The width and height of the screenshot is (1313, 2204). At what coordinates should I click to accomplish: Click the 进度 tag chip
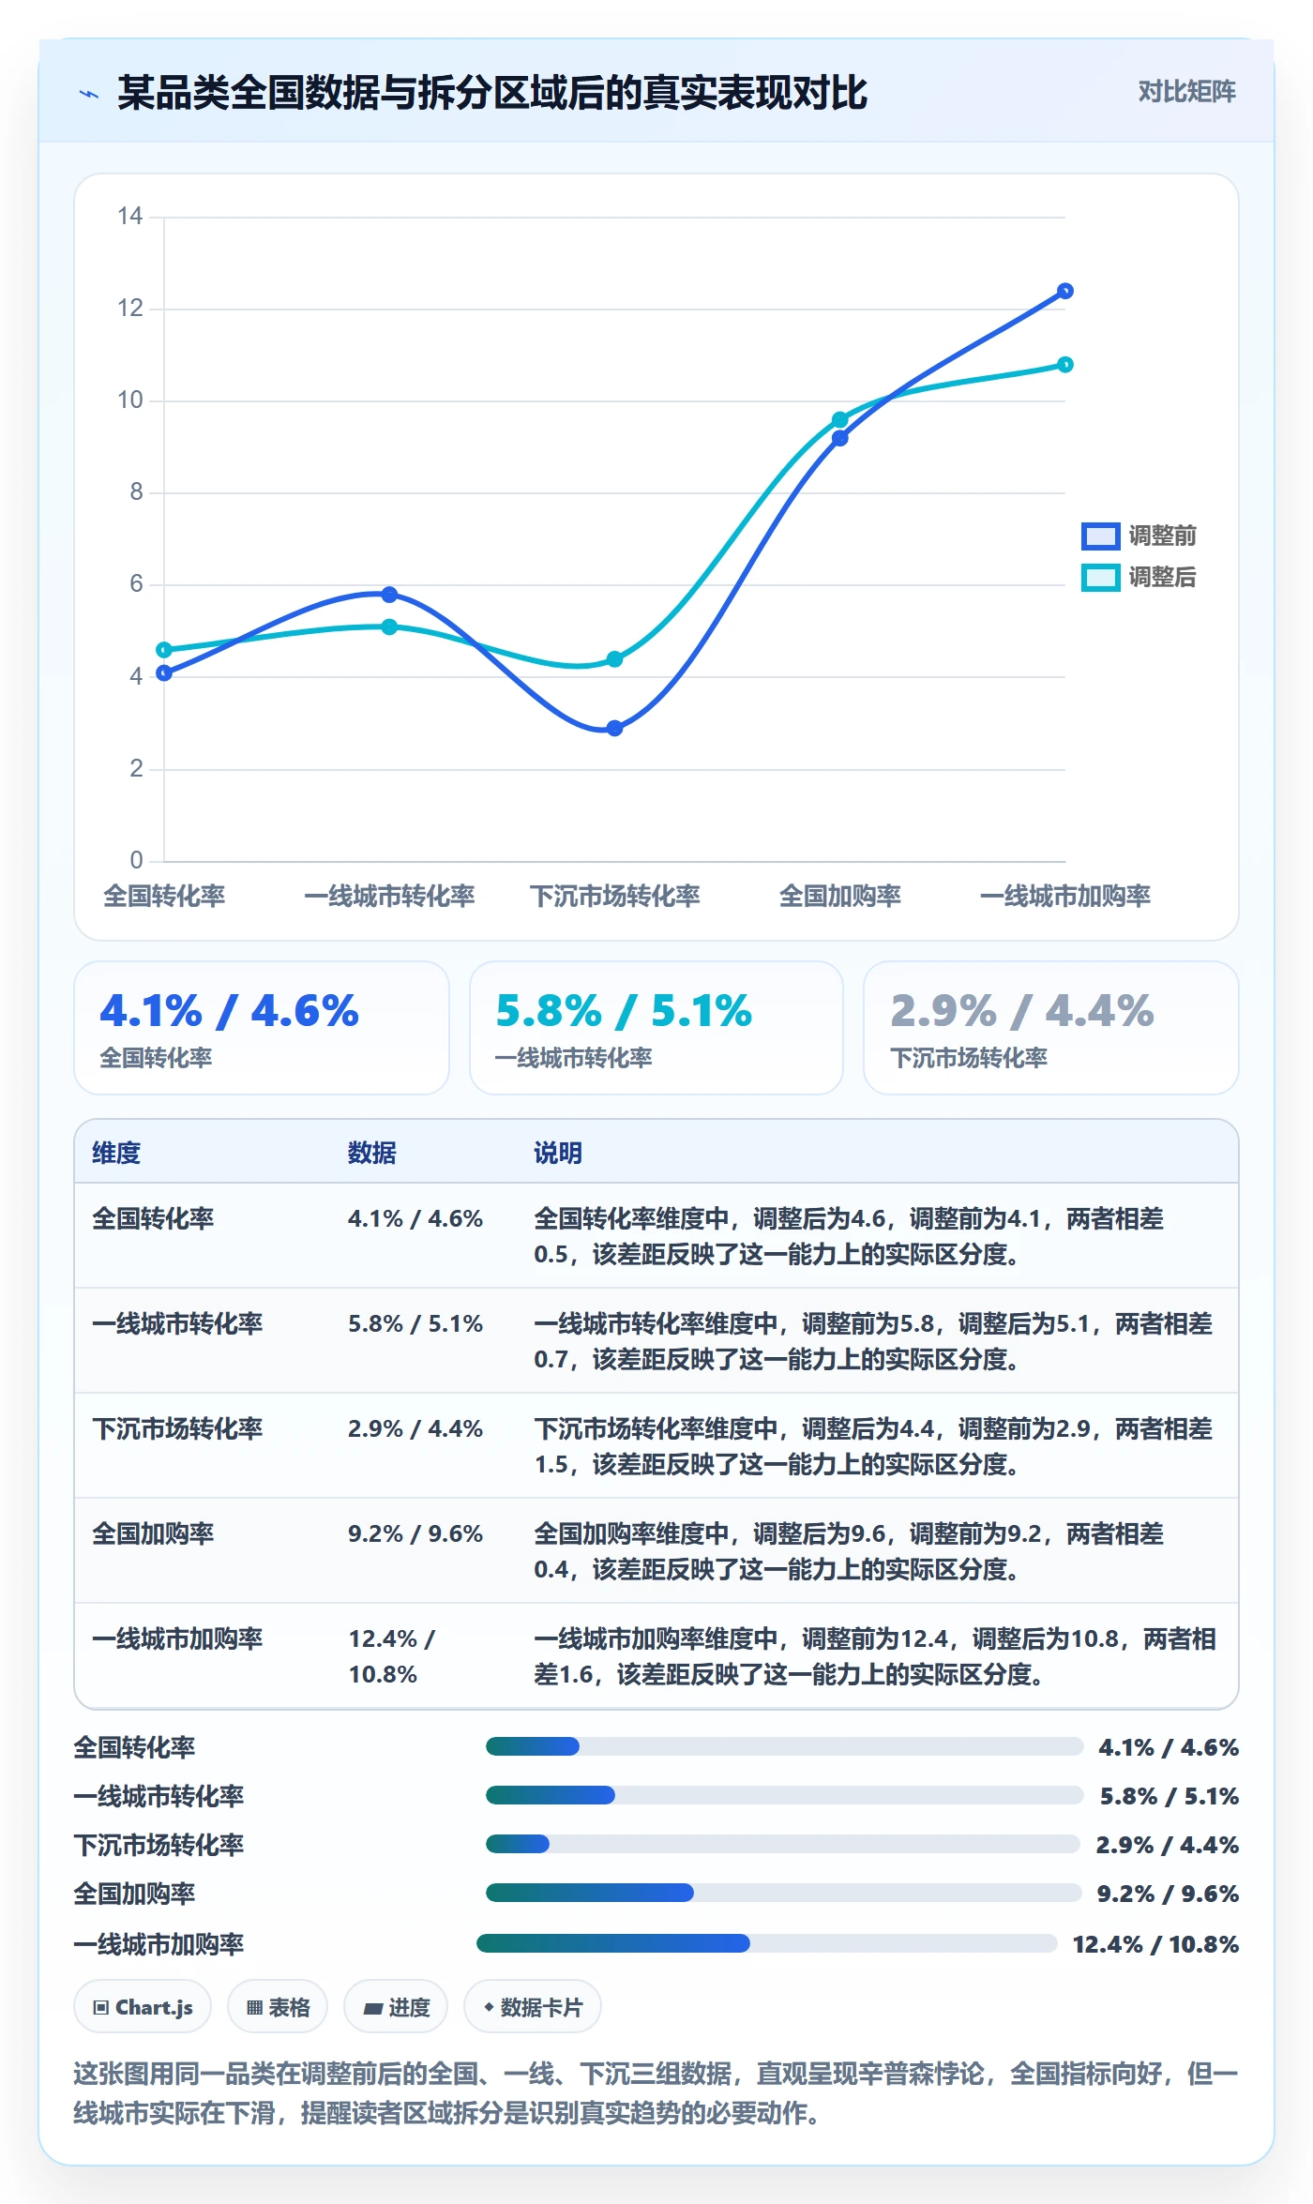(396, 2007)
